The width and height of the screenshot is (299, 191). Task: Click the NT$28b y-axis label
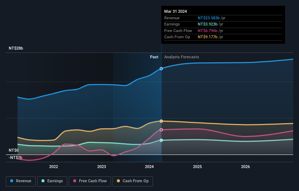pos(16,48)
